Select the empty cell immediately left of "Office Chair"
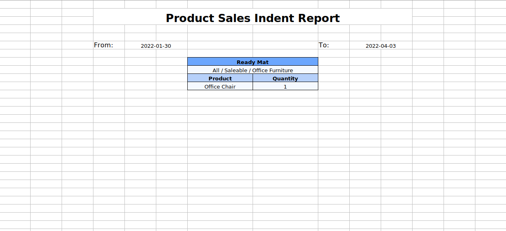This screenshot has height=231, width=506. coord(172,87)
